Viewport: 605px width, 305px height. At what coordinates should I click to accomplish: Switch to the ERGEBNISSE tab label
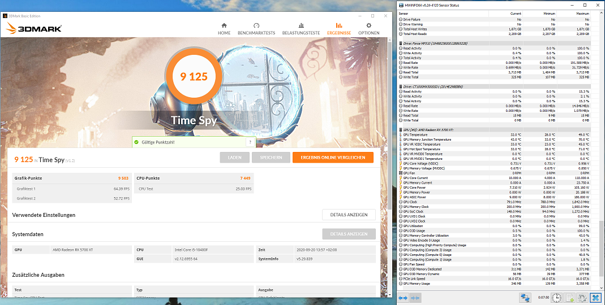pos(339,33)
